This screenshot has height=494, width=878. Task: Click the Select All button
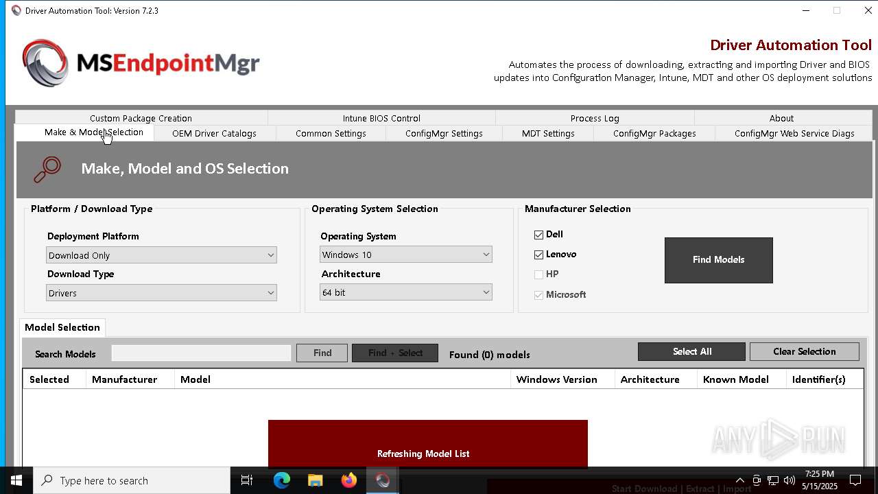691,351
